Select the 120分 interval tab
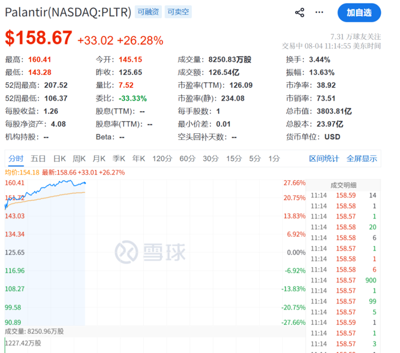The image size is (400, 353). (x=163, y=158)
